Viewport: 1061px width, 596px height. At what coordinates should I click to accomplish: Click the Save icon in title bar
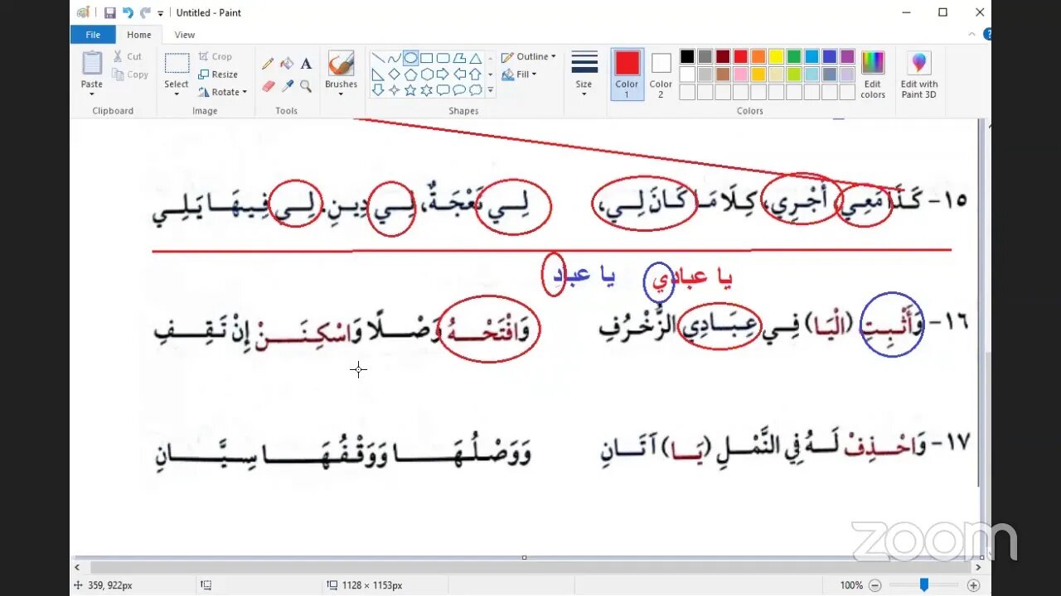click(109, 12)
